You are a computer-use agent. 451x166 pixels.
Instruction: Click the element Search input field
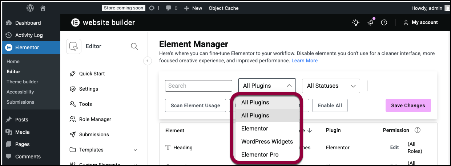(198, 86)
